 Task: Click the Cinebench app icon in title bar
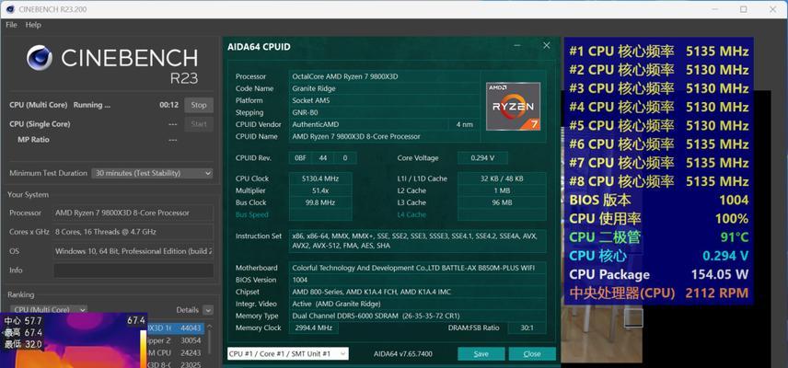10,9
